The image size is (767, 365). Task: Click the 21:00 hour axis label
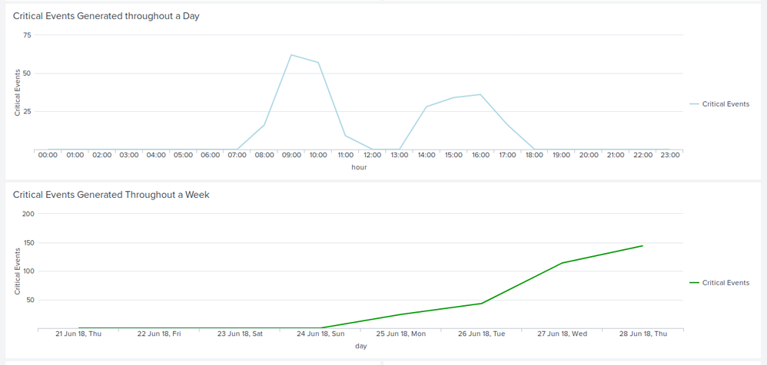tap(616, 155)
